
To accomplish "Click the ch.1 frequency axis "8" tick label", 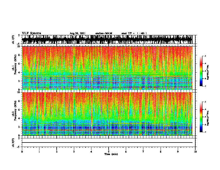I will 19,55.
